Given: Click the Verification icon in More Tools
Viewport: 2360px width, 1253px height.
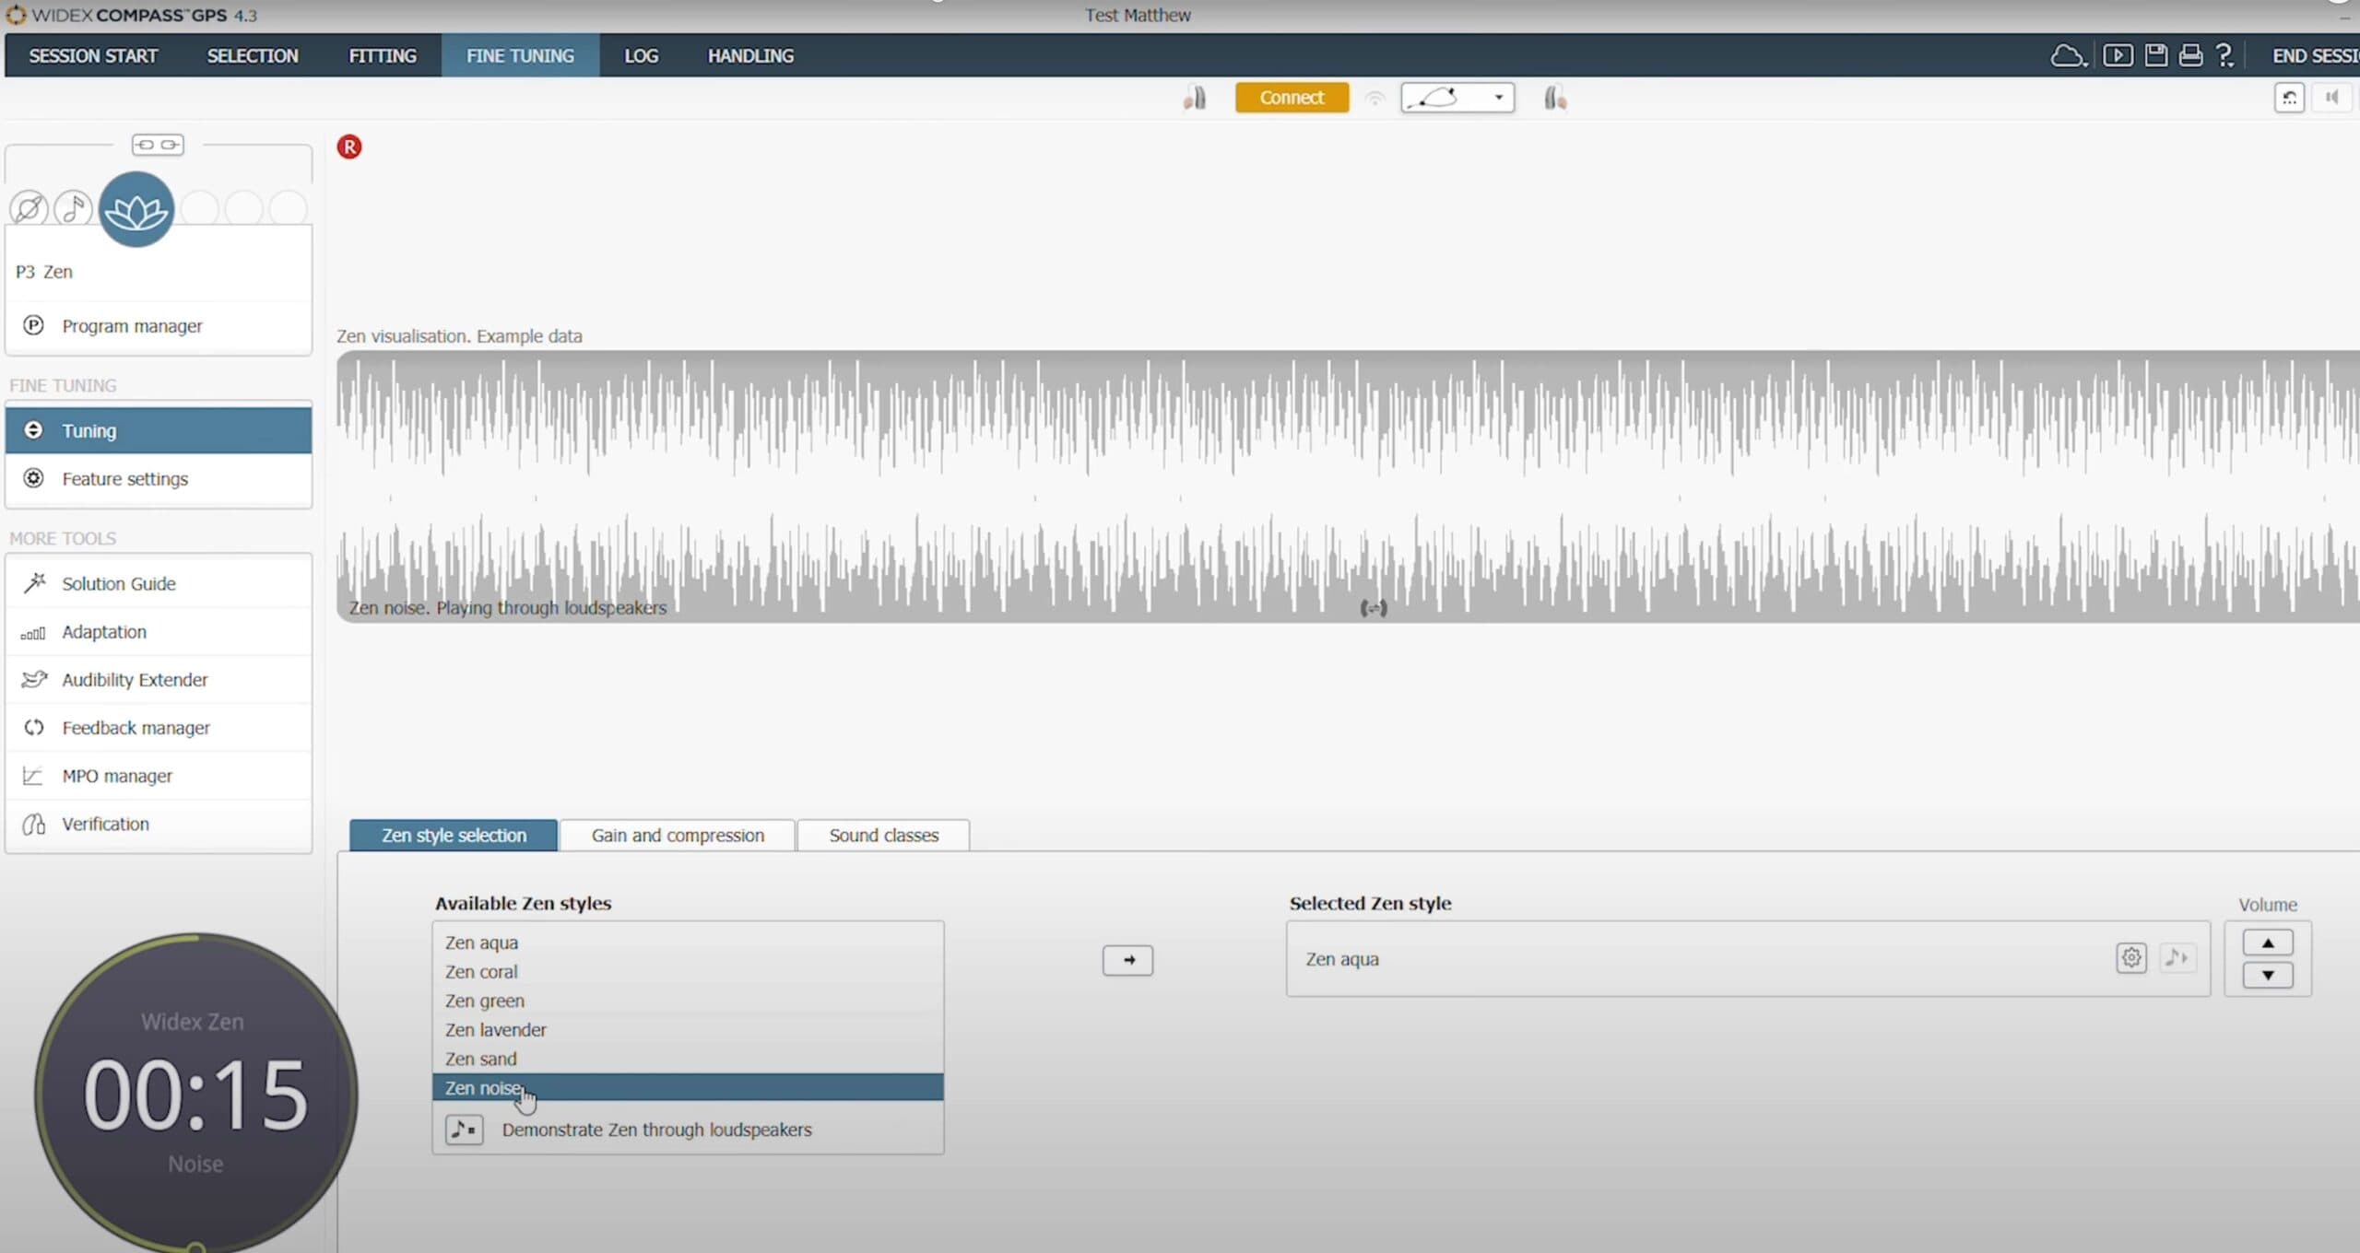Looking at the screenshot, I should 34,824.
